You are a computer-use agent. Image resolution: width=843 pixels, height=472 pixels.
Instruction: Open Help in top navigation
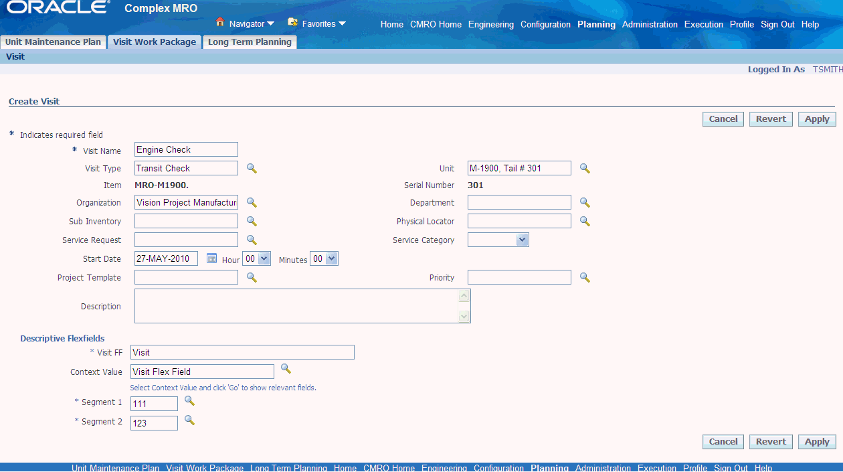click(810, 24)
